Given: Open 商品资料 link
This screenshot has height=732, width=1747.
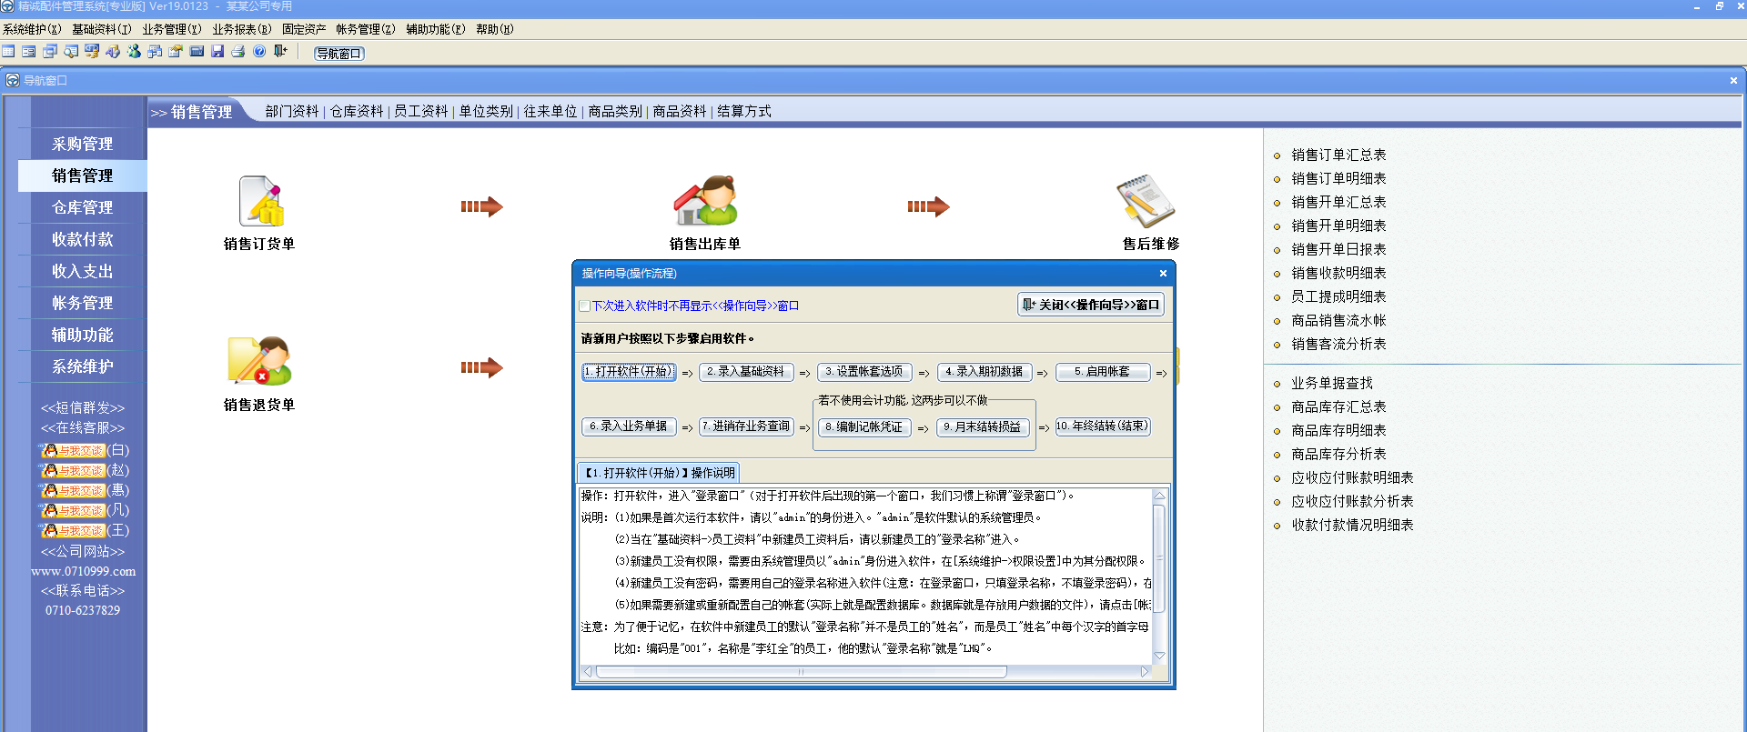Looking at the screenshot, I should click(680, 111).
